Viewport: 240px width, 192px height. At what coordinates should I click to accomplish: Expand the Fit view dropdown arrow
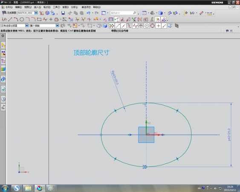click(x=148, y=13)
